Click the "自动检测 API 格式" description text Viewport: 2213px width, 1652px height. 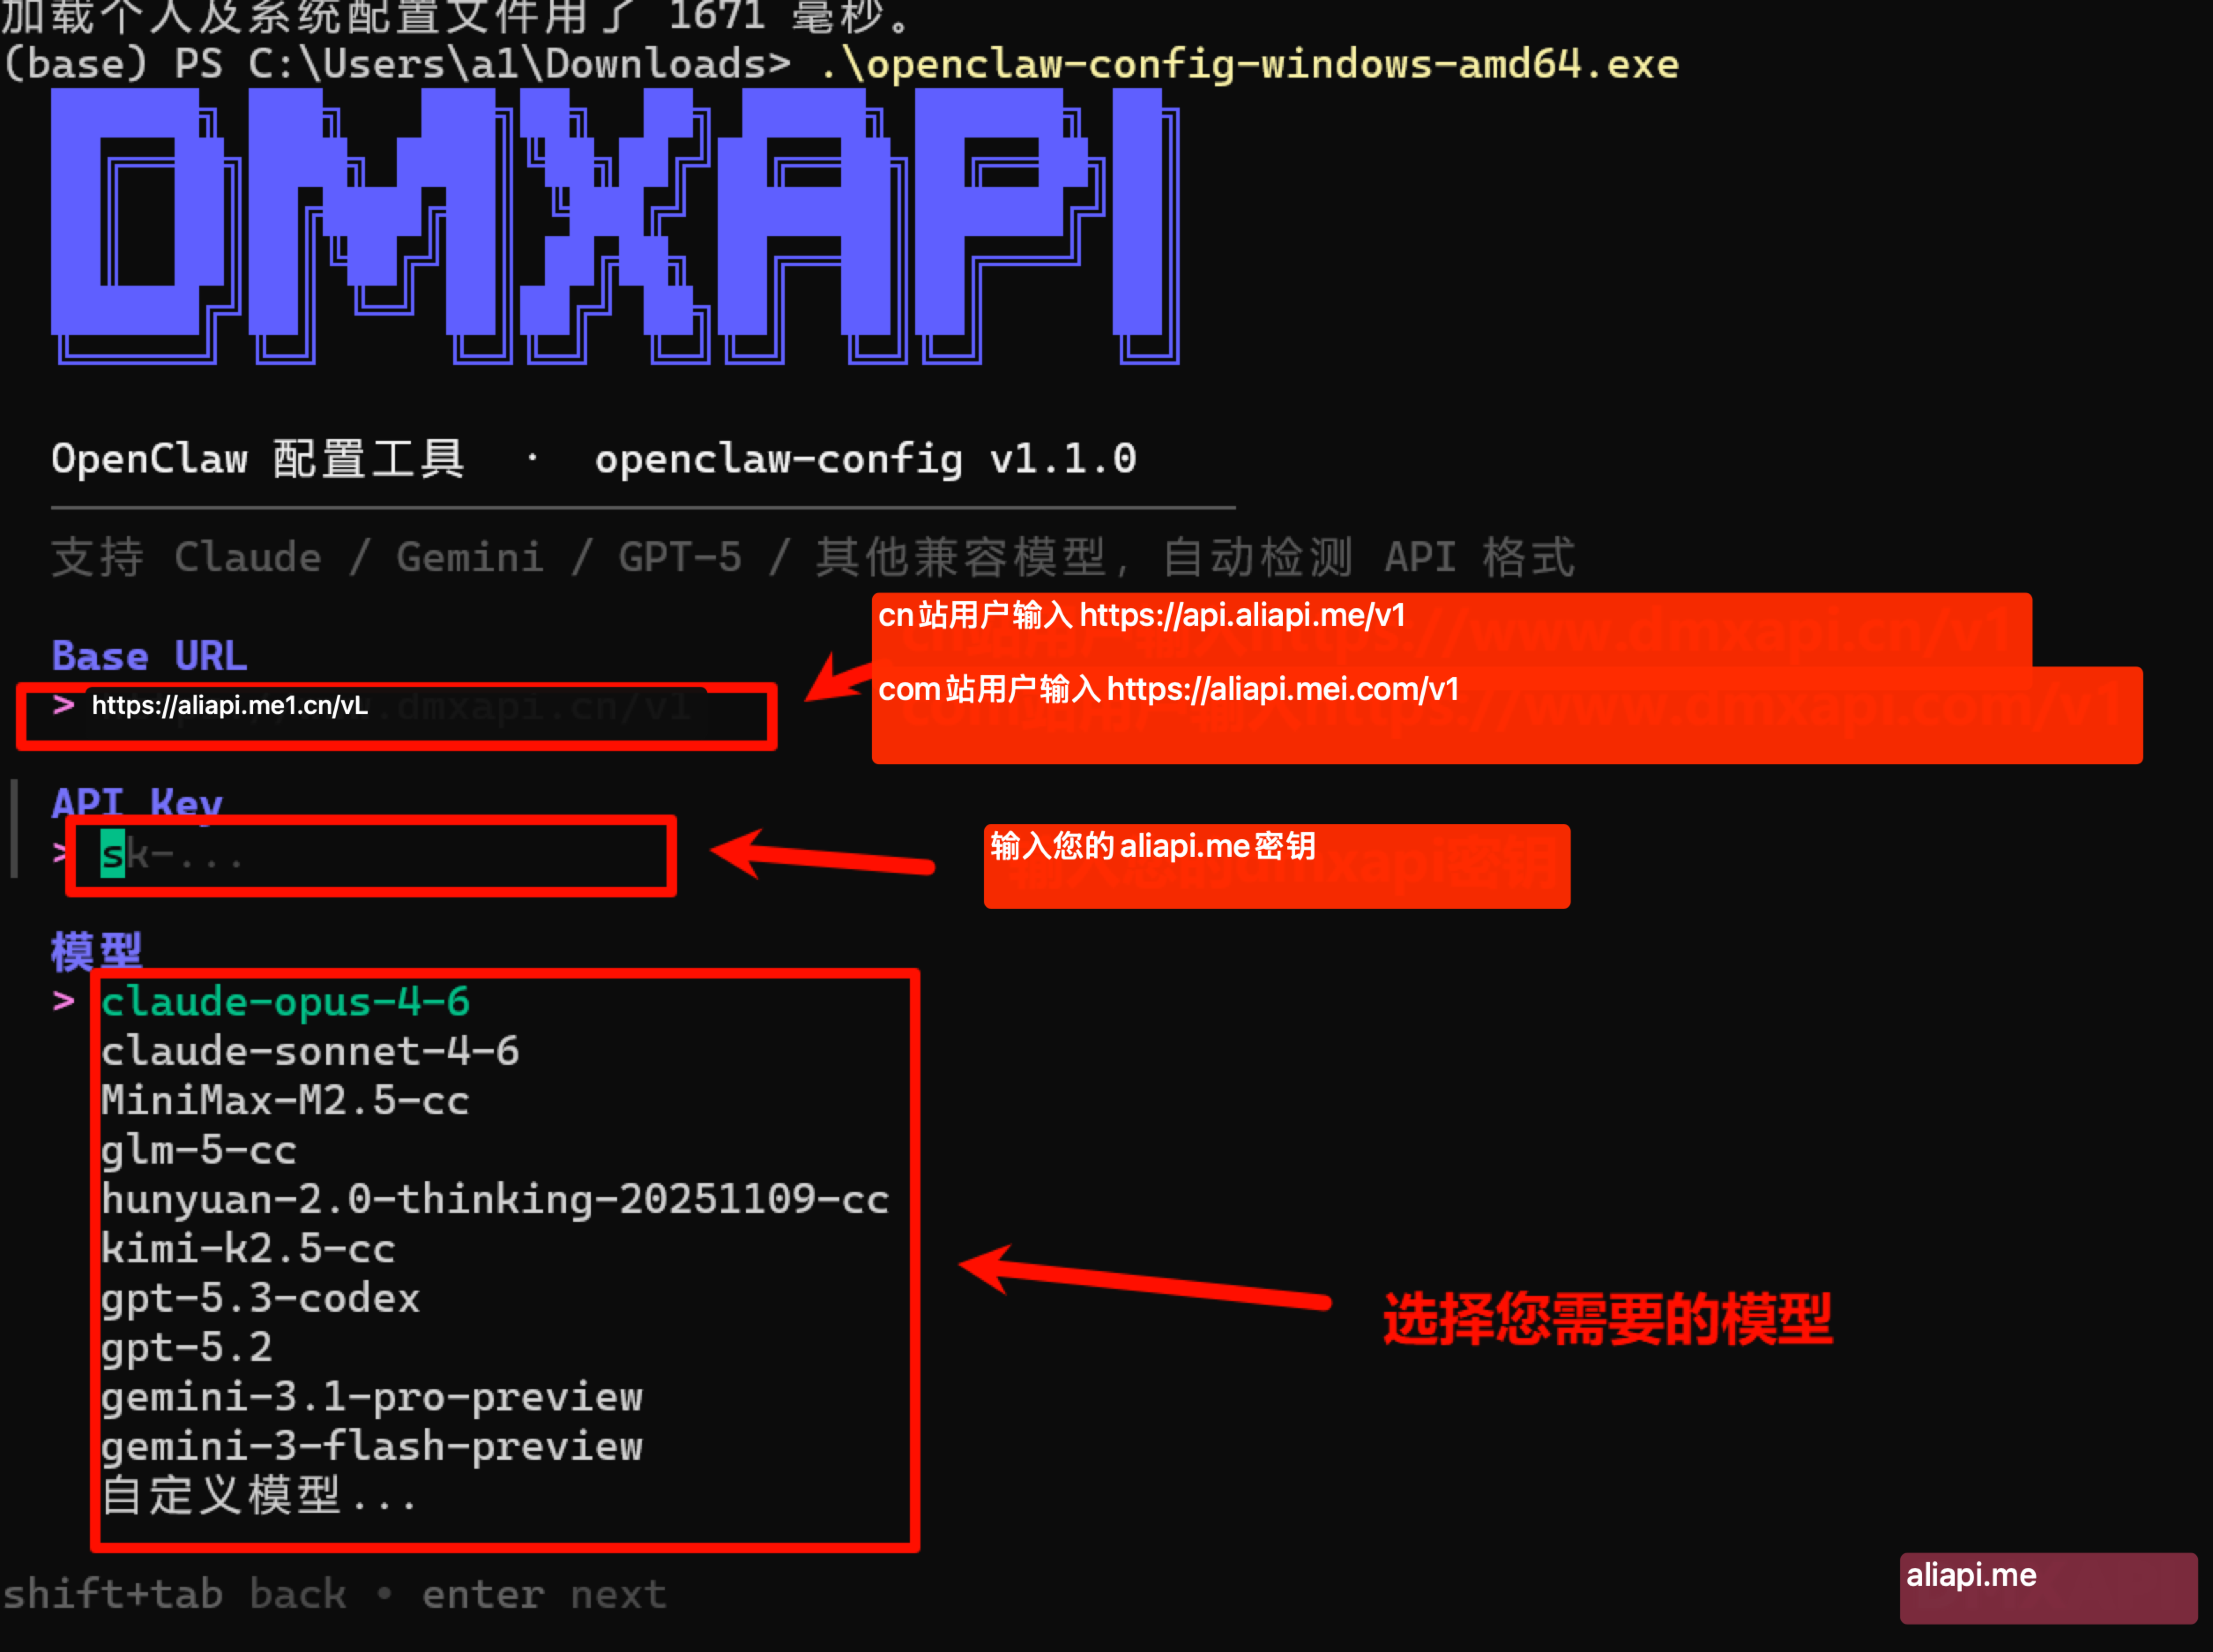click(x=1369, y=557)
